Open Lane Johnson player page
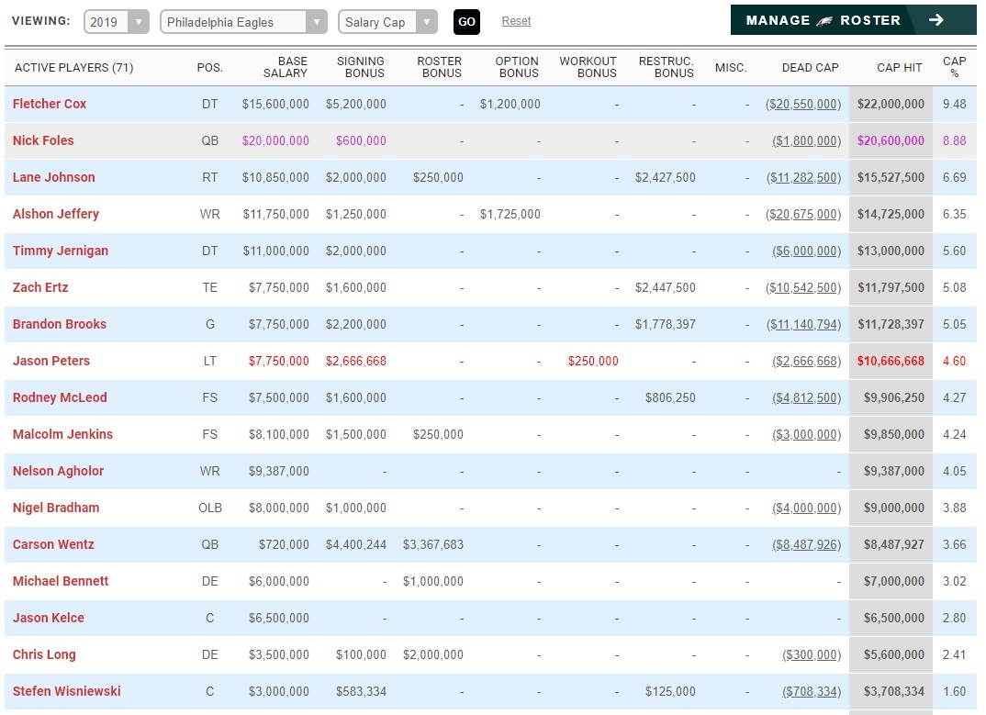The image size is (986, 715). 54,177
